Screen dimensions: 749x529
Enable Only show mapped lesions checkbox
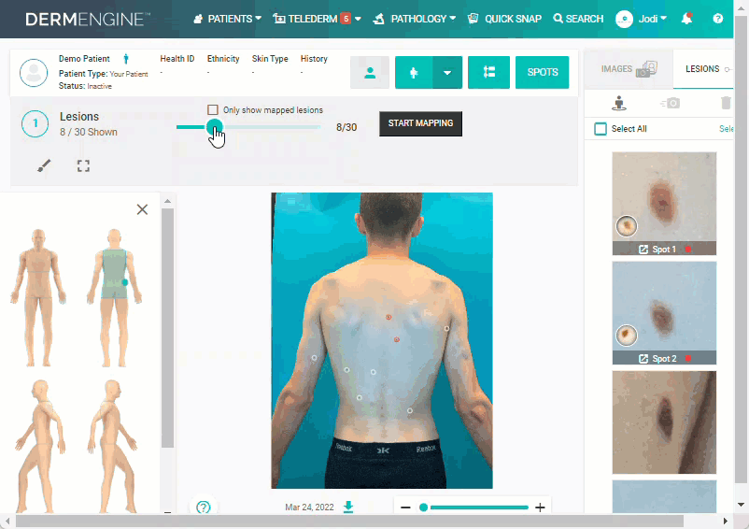point(213,110)
